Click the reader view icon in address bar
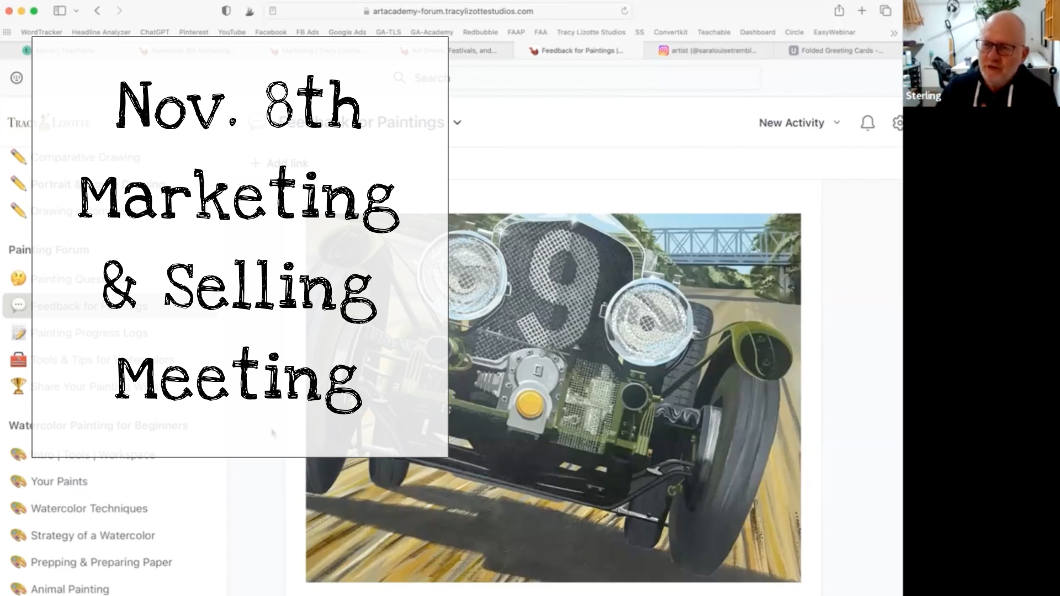Screen dimensions: 1060x596 click(273, 10)
